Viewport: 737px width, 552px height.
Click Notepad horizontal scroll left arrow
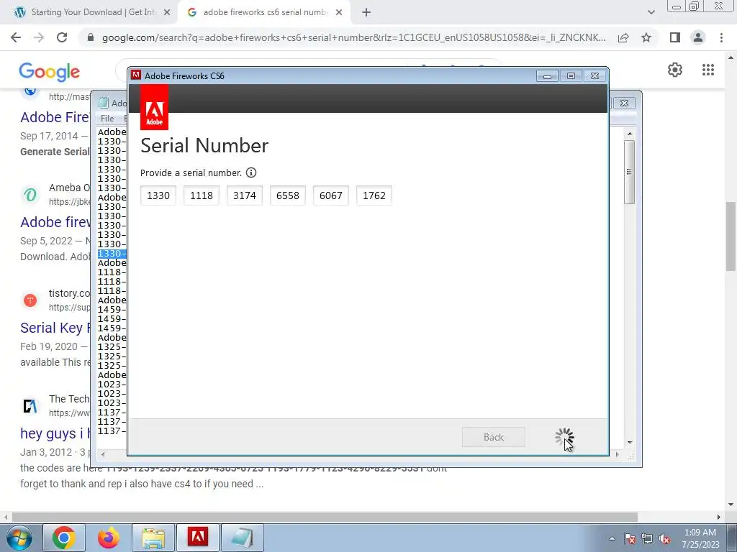tap(103, 454)
